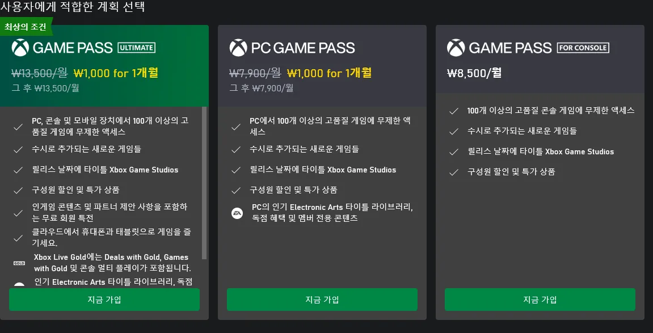
Task: Click checkmark beside 구성원 할인 in console plan
Action: click(x=453, y=172)
